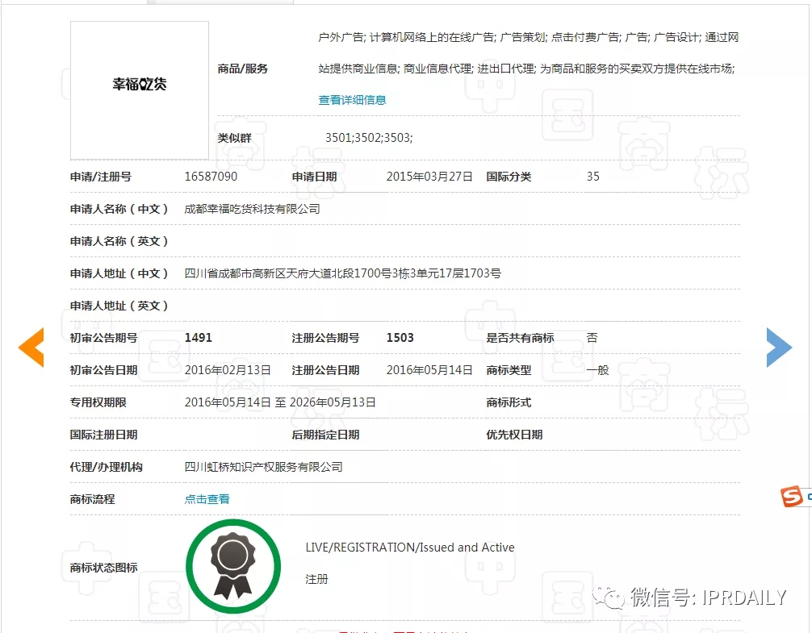Click the 商标流程 label
Screen dimensions: 812x633
92,499
